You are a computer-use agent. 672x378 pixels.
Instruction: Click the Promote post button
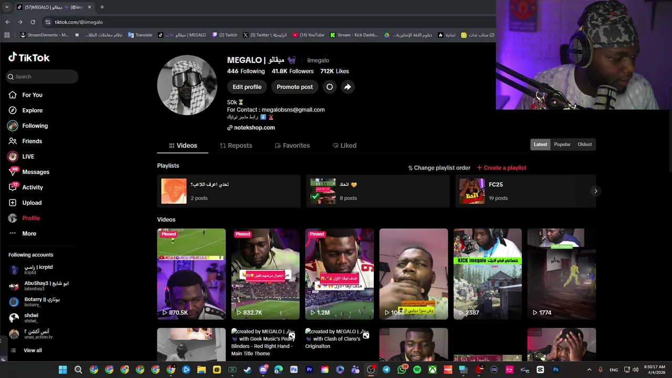(295, 87)
